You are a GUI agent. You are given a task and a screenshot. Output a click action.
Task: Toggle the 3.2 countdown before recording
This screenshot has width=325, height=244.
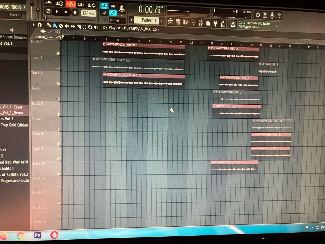point(71,4)
